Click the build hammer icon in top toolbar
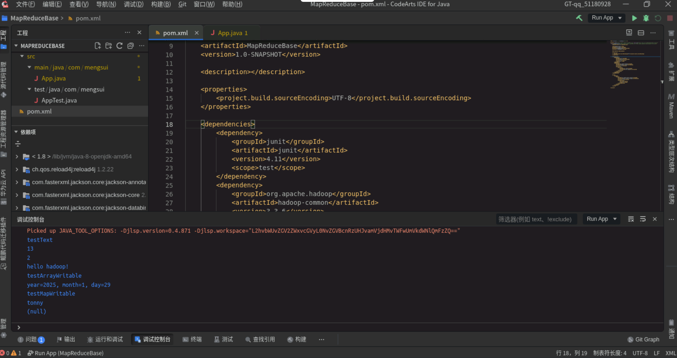677x358 pixels. coord(579,18)
